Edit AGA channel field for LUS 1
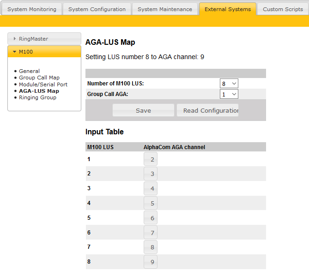309x271 pixels. [151, 159]
